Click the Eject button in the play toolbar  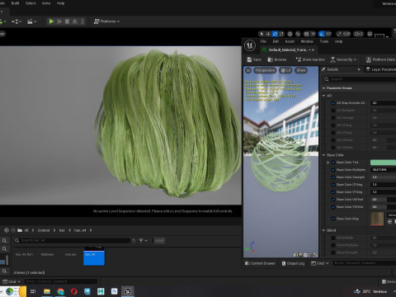pyautogui.click(x=74, y=21)
